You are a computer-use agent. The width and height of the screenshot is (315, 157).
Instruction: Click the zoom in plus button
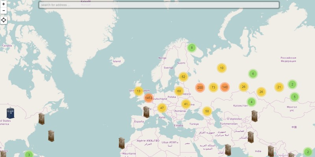[x=4, y=4]
